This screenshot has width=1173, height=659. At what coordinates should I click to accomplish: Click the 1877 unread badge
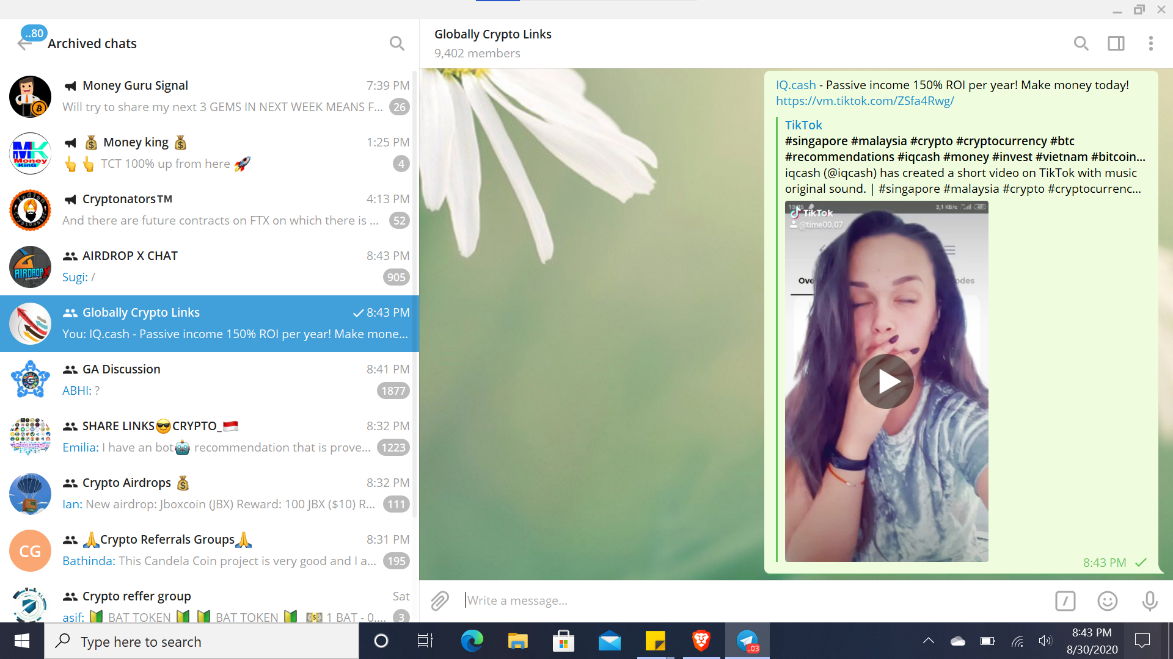[x=393, y=391]
